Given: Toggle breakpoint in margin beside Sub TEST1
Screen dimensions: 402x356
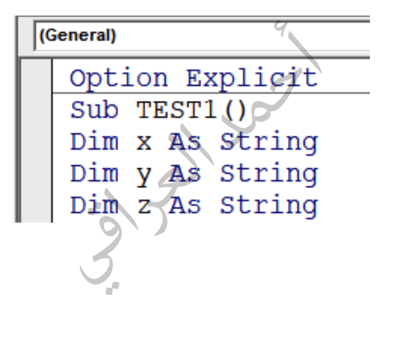Looking at the screenshot, I should [36, 110].
